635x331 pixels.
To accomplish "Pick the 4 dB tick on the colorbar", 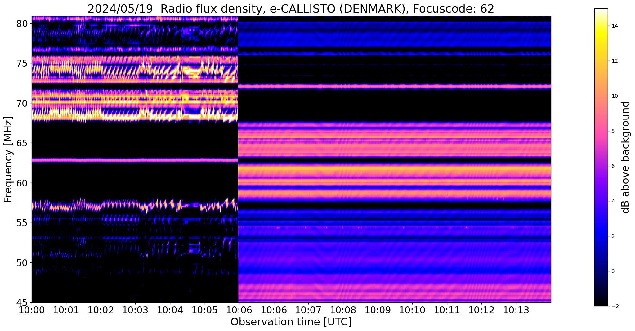I will [x=613, y=201].
